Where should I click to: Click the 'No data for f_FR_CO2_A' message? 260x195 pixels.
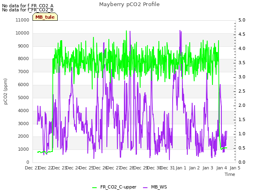[28, 6]
